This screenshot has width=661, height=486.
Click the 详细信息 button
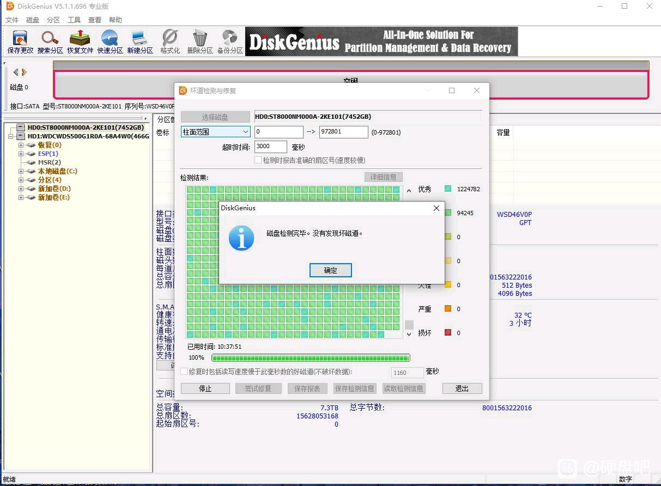(384, 177)
